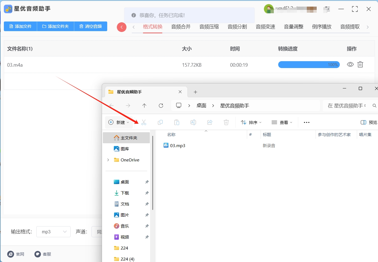The height and width of the screenshot is (262, 378).
Task: Open the 新建 dropdown in Explorer
Action: [119, 122]
